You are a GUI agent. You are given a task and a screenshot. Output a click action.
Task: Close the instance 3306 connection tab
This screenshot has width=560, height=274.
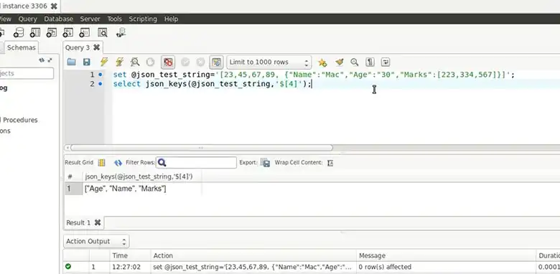click(54, 6)
